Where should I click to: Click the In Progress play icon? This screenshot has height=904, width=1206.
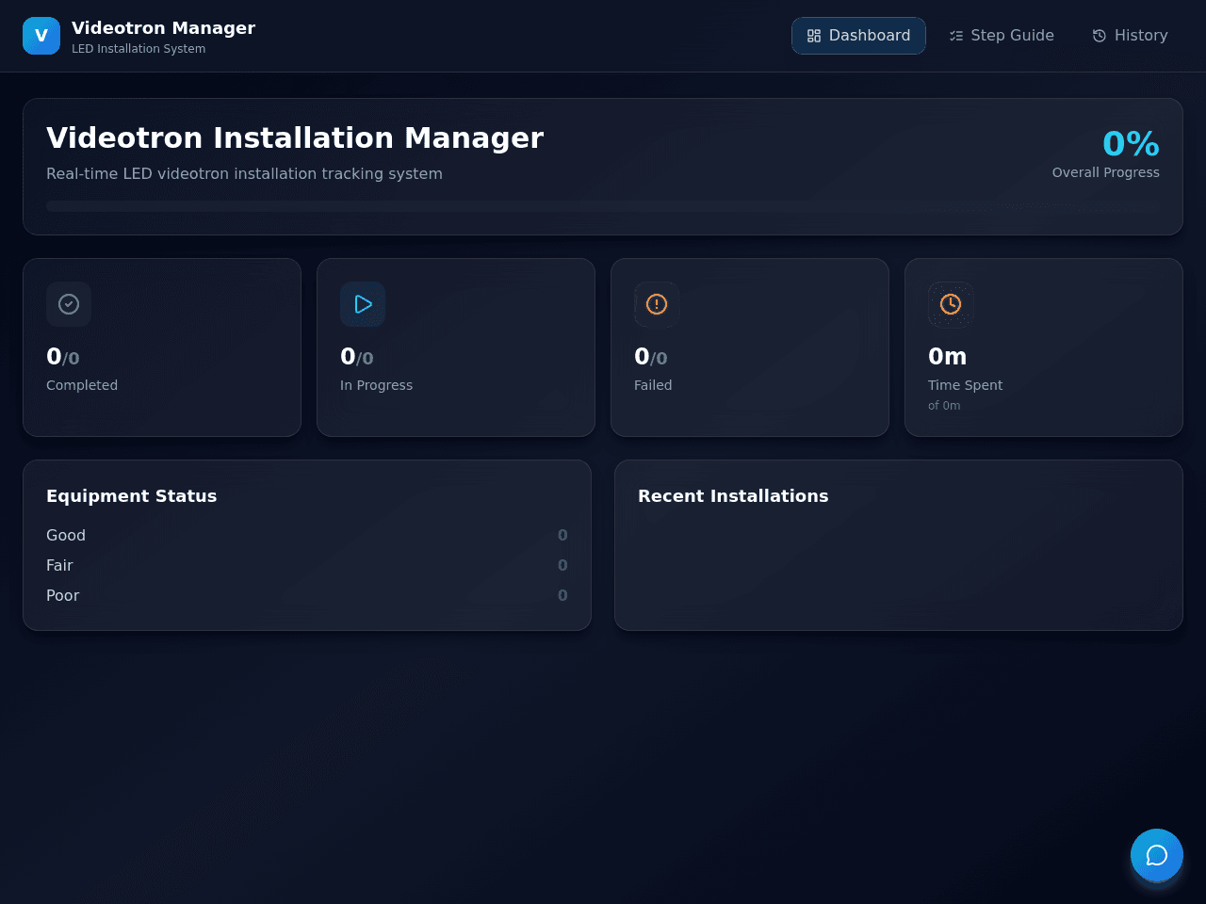point(363,304)
